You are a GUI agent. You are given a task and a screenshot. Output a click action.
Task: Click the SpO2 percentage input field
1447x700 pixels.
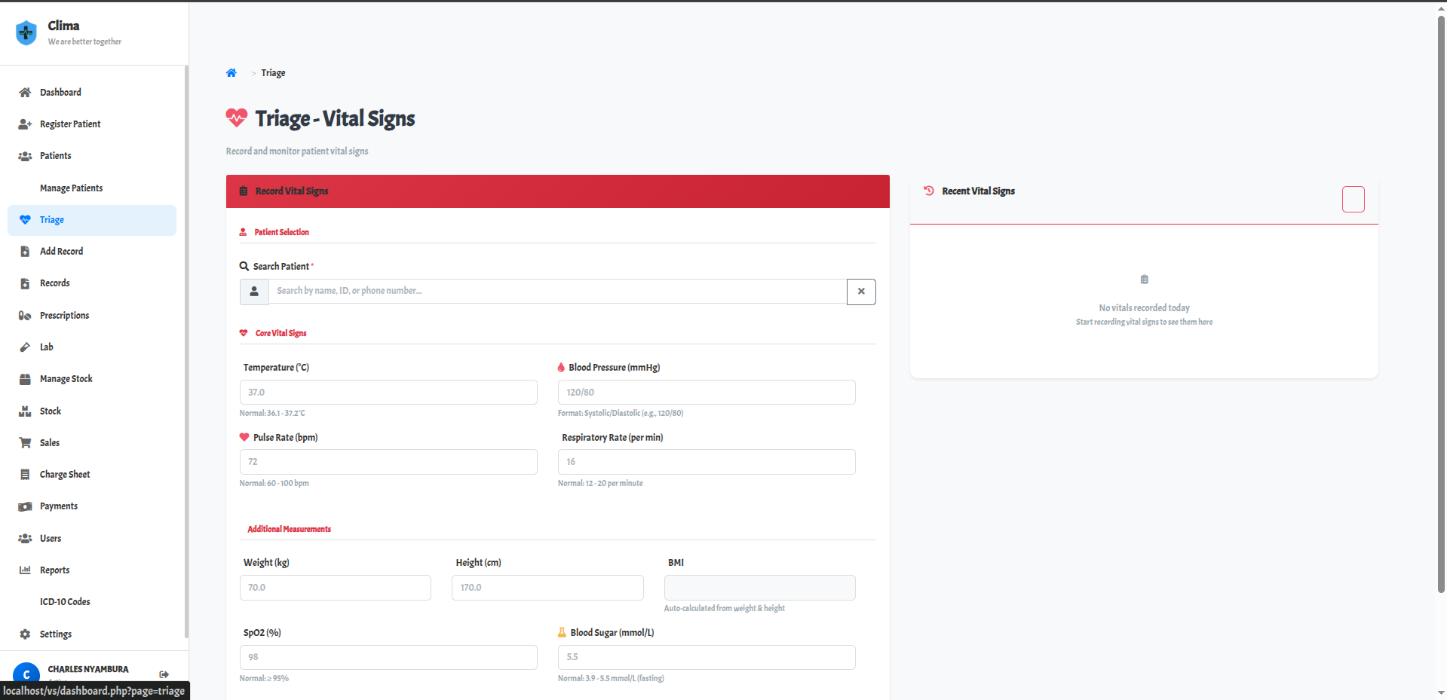pyautogui.click(x=388, y=657)
